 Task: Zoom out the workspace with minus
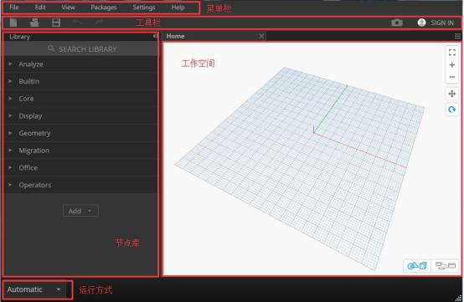452,77
